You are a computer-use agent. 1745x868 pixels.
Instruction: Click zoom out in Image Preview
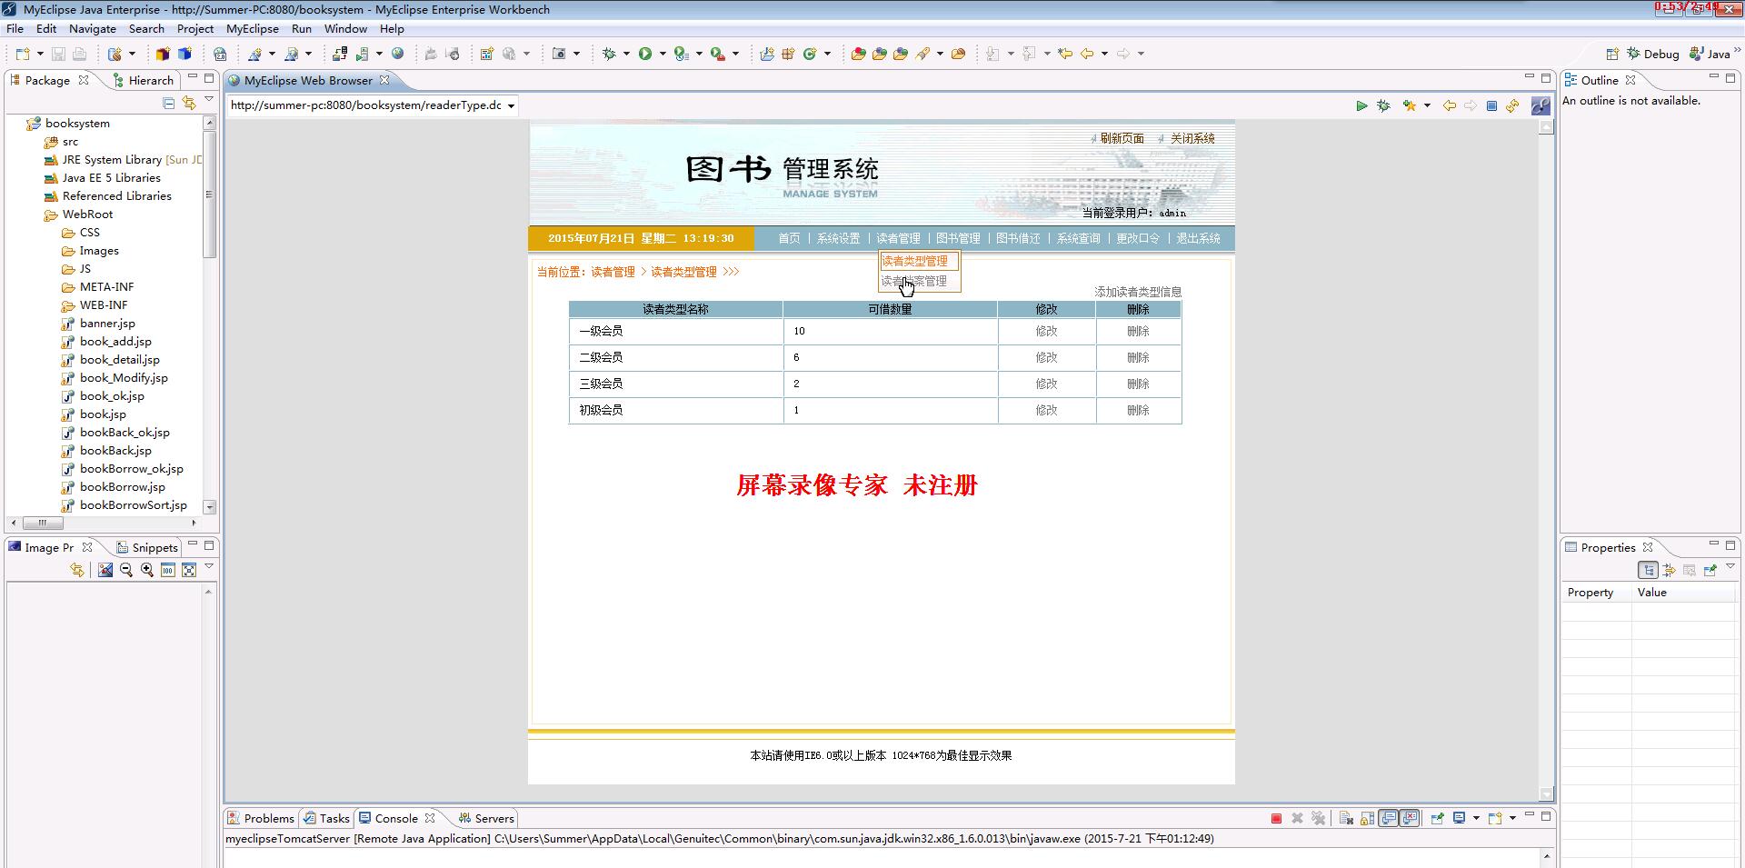pyautogui.click(x=126, y=570)
